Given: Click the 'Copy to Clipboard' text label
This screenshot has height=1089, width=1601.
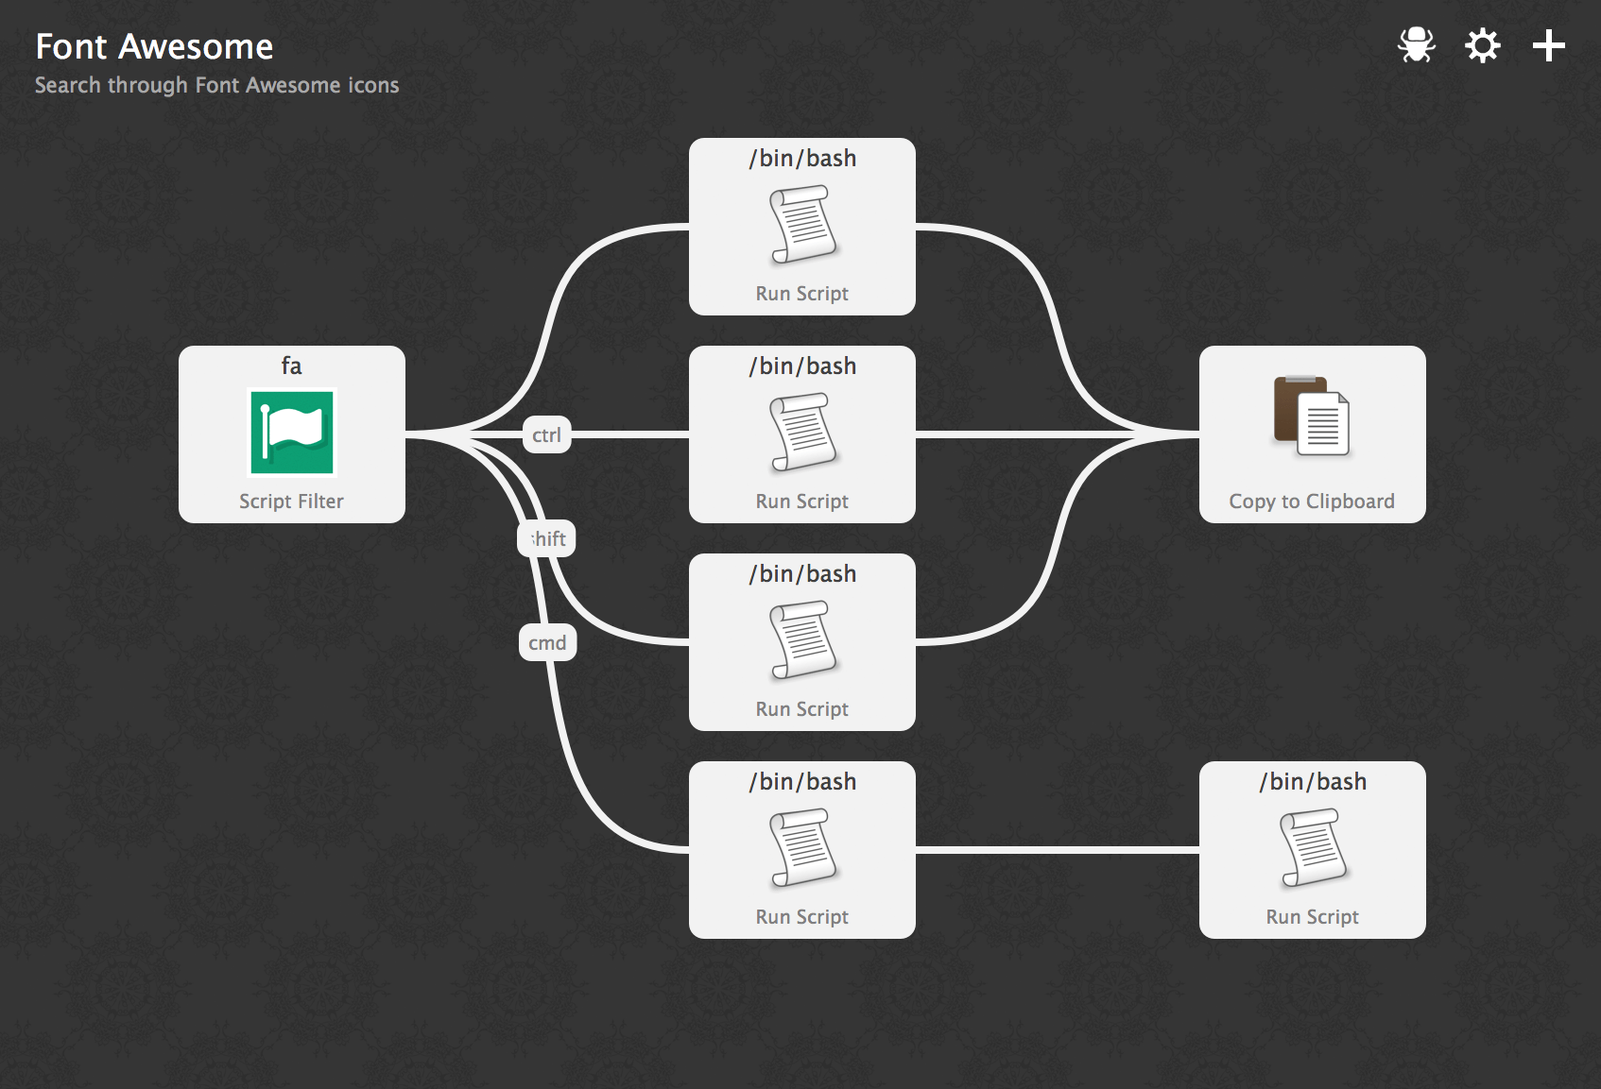Looking at the screenshot, I should coord(1312,502).
